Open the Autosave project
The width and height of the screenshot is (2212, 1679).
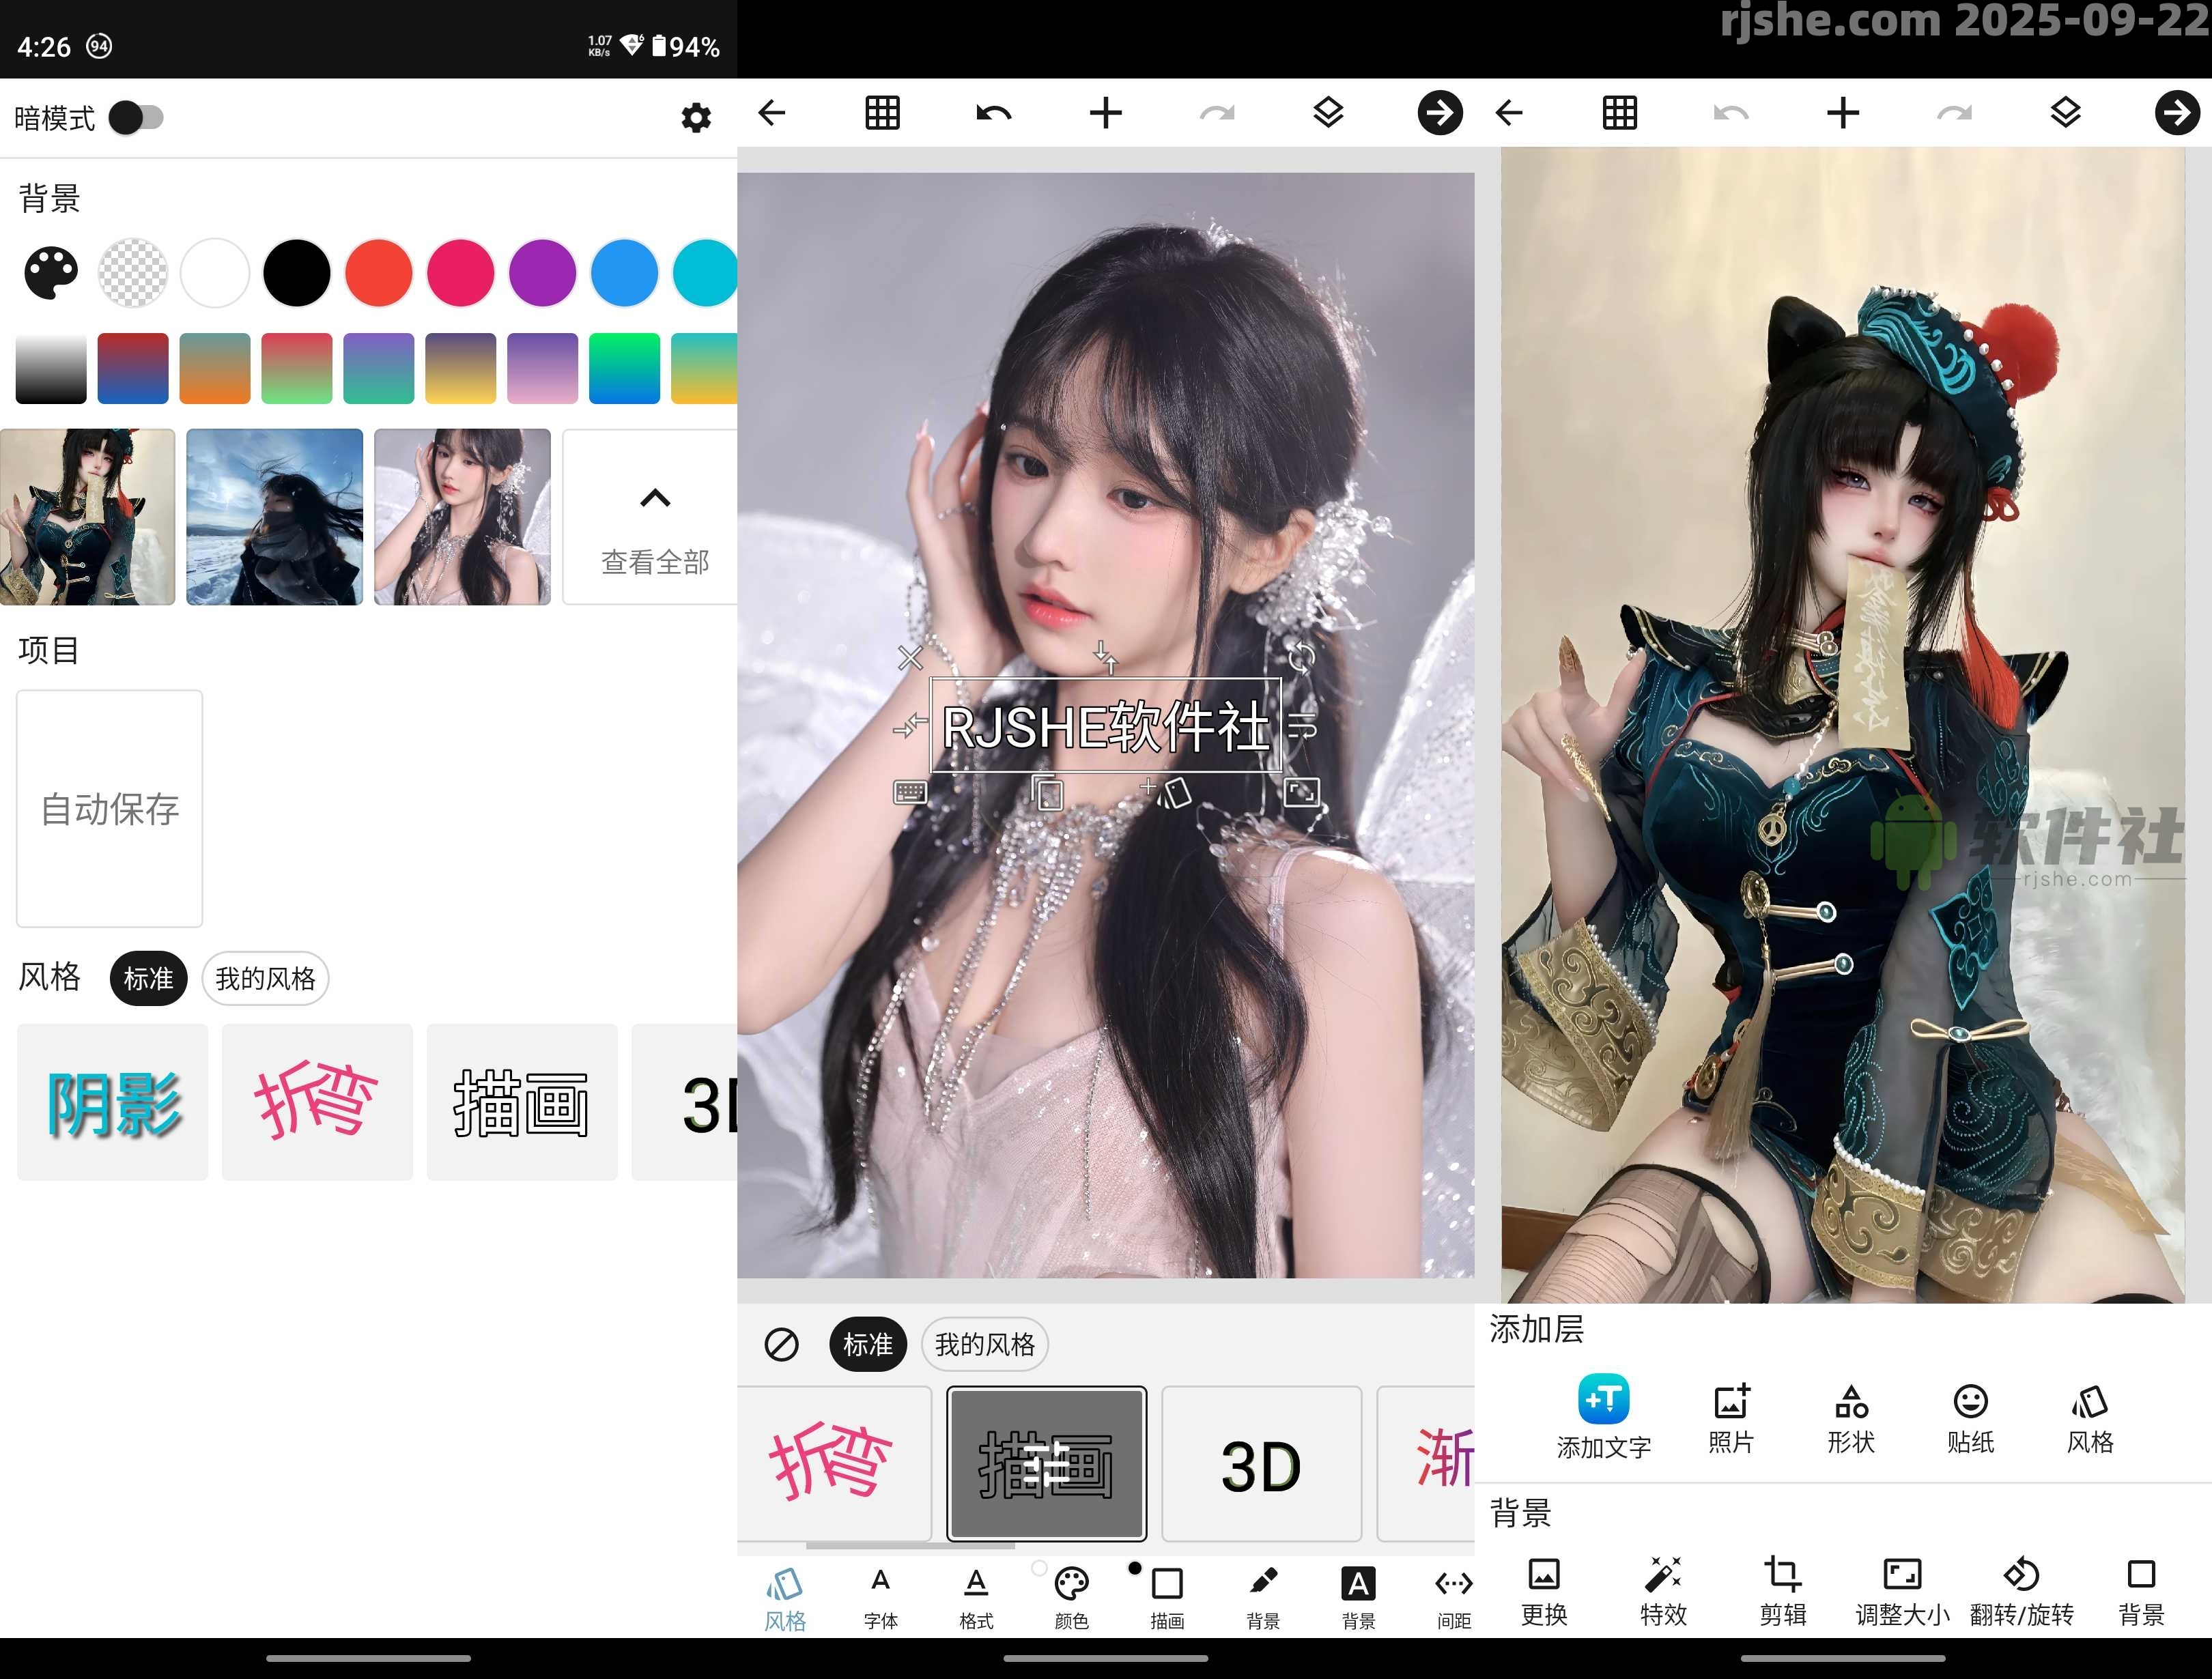coord(110,808)
